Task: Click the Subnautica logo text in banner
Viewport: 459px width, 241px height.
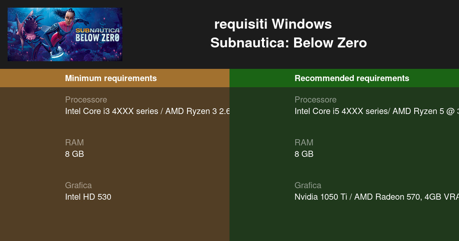Action: (x=97, y=34)
